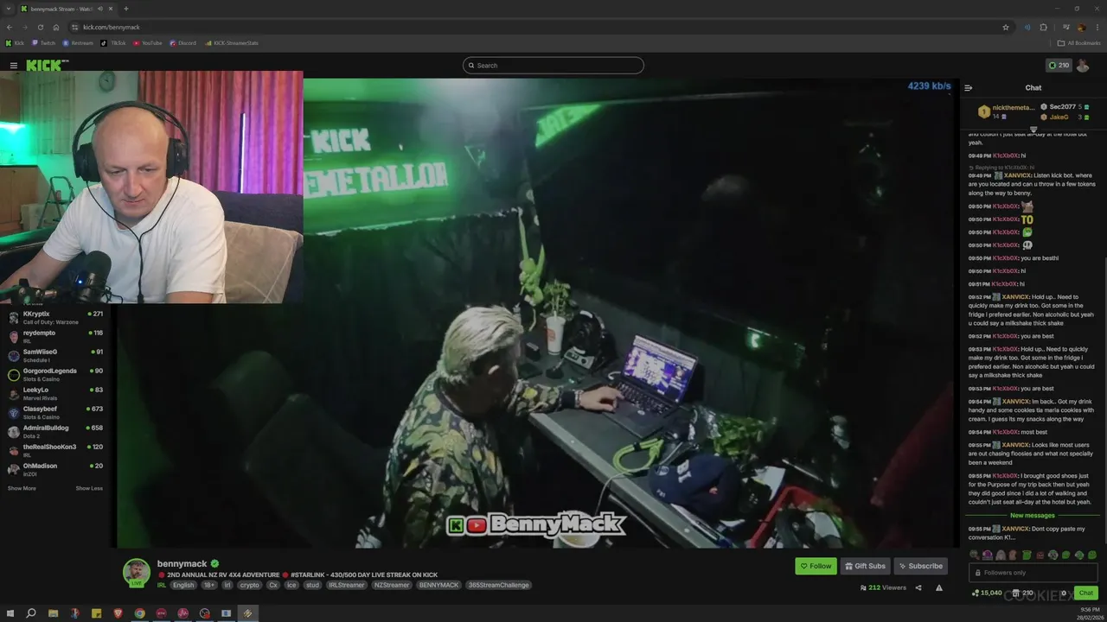Jump to New messages in chat
1107x622 pixels.
pyautogui.click(x=1033, y=516)
